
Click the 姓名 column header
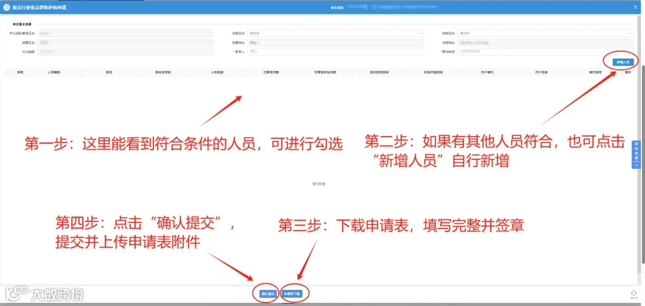click(109, 72)
